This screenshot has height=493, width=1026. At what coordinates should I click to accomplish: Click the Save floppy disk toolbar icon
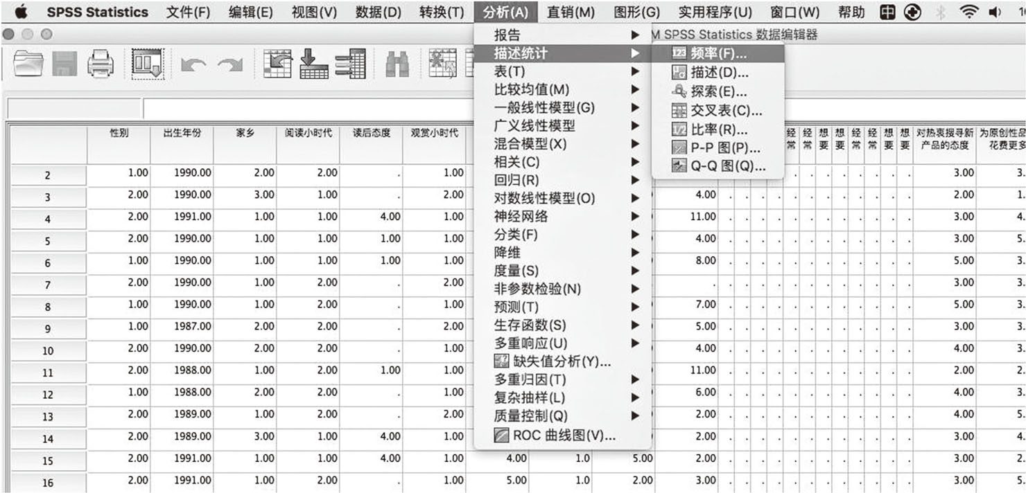click(65, 64)
